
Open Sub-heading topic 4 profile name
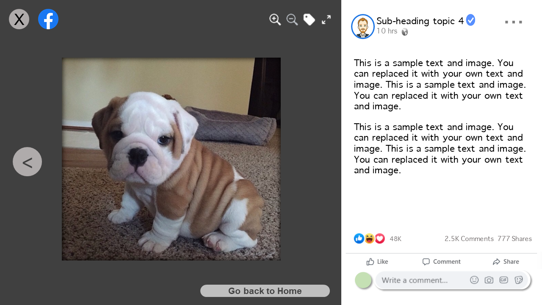point(420,21)
